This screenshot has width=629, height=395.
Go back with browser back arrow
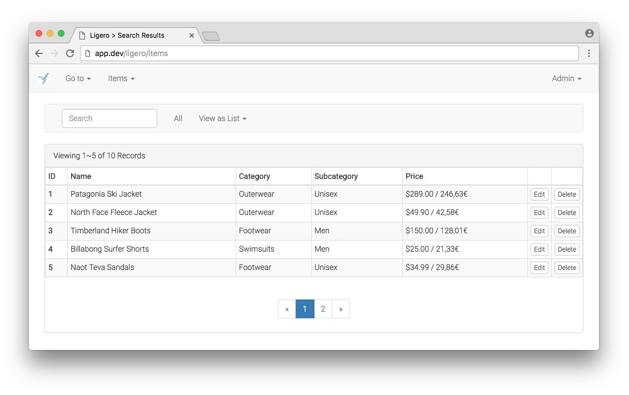click(x=39, y=53)
